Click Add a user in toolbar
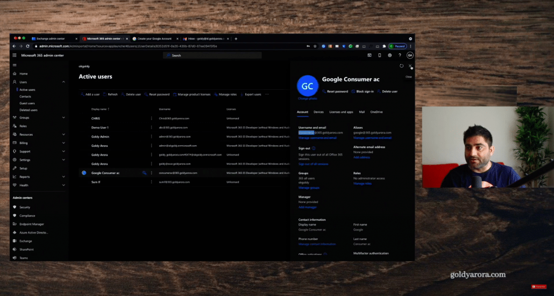 (90, 94)
